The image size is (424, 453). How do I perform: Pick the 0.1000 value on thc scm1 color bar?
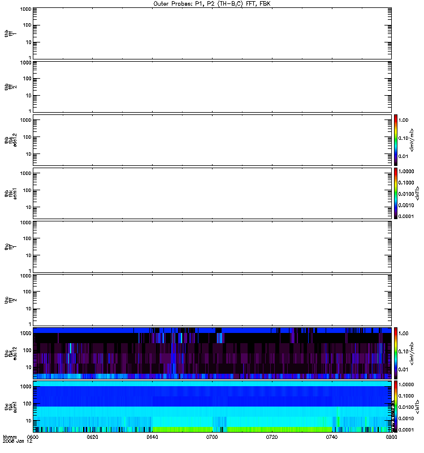coord(406,396)
